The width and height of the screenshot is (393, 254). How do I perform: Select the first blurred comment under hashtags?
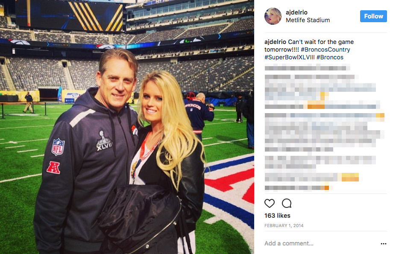[307, 67]
